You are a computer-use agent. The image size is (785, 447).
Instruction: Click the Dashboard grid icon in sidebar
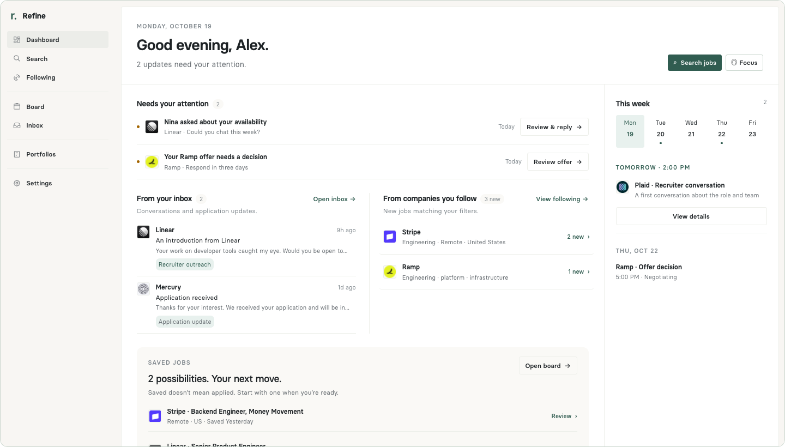click(x=17, y=40)
